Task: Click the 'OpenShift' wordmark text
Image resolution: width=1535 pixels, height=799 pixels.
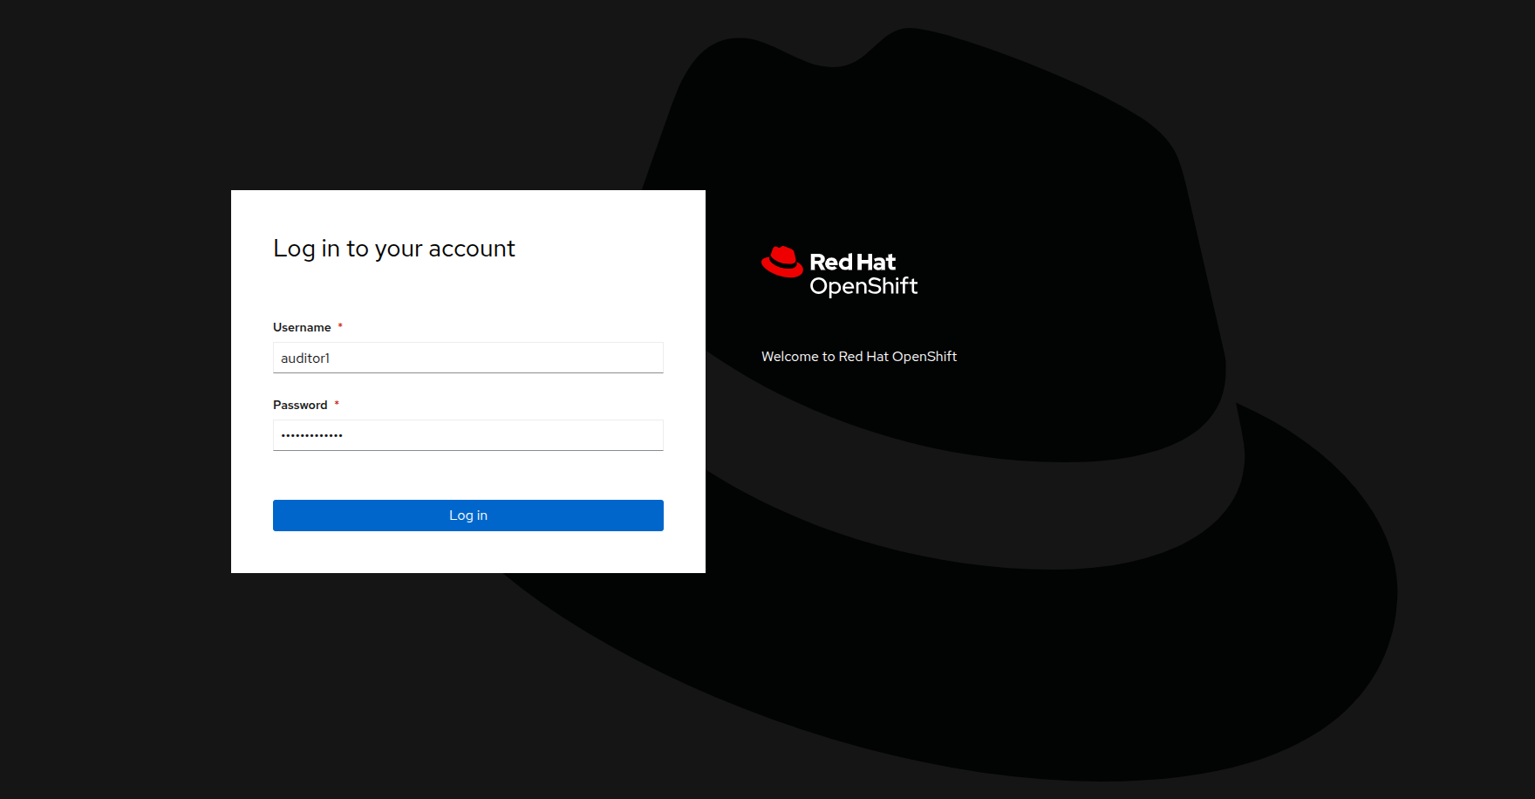Action: [x=863, y=286]
